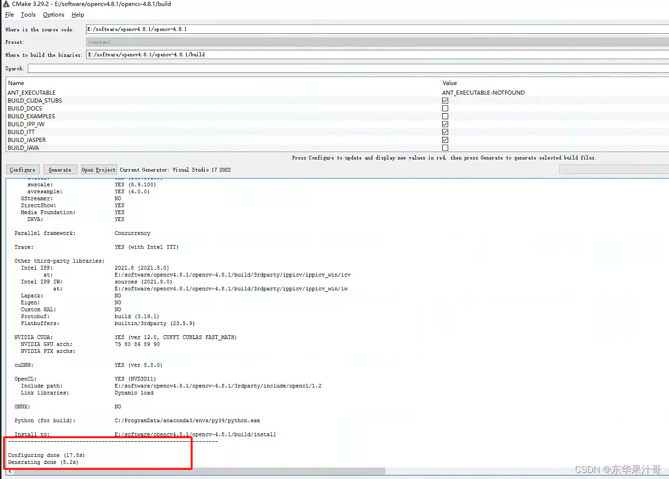
Task: Click the 'Configuring done (17.8s)' log line
Action: [x=46, y=455]
